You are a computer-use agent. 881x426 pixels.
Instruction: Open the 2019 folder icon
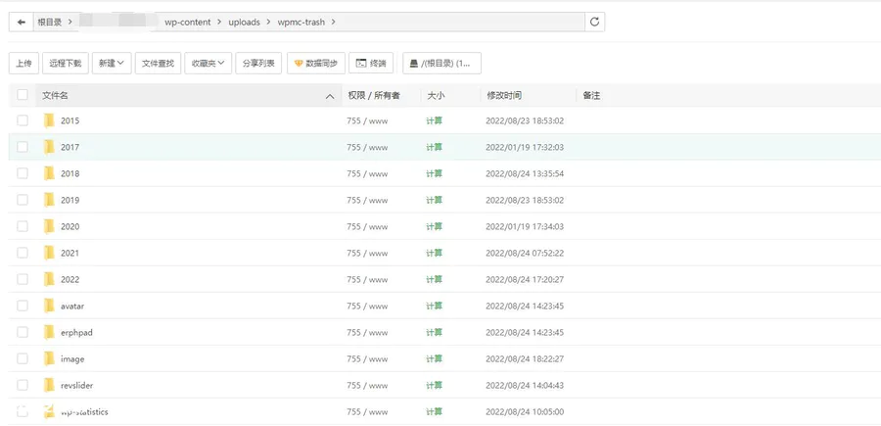49,200
